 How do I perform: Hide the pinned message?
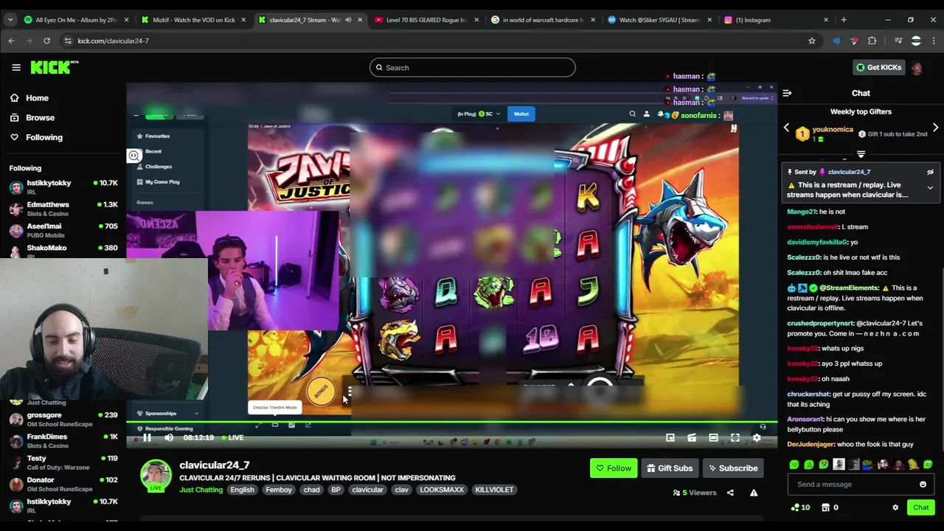(x=930, y=172)
